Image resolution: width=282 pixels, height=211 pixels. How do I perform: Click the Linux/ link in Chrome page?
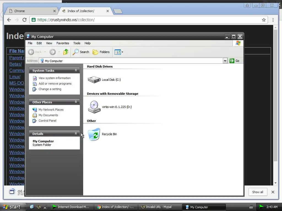[x=15, y=77]
